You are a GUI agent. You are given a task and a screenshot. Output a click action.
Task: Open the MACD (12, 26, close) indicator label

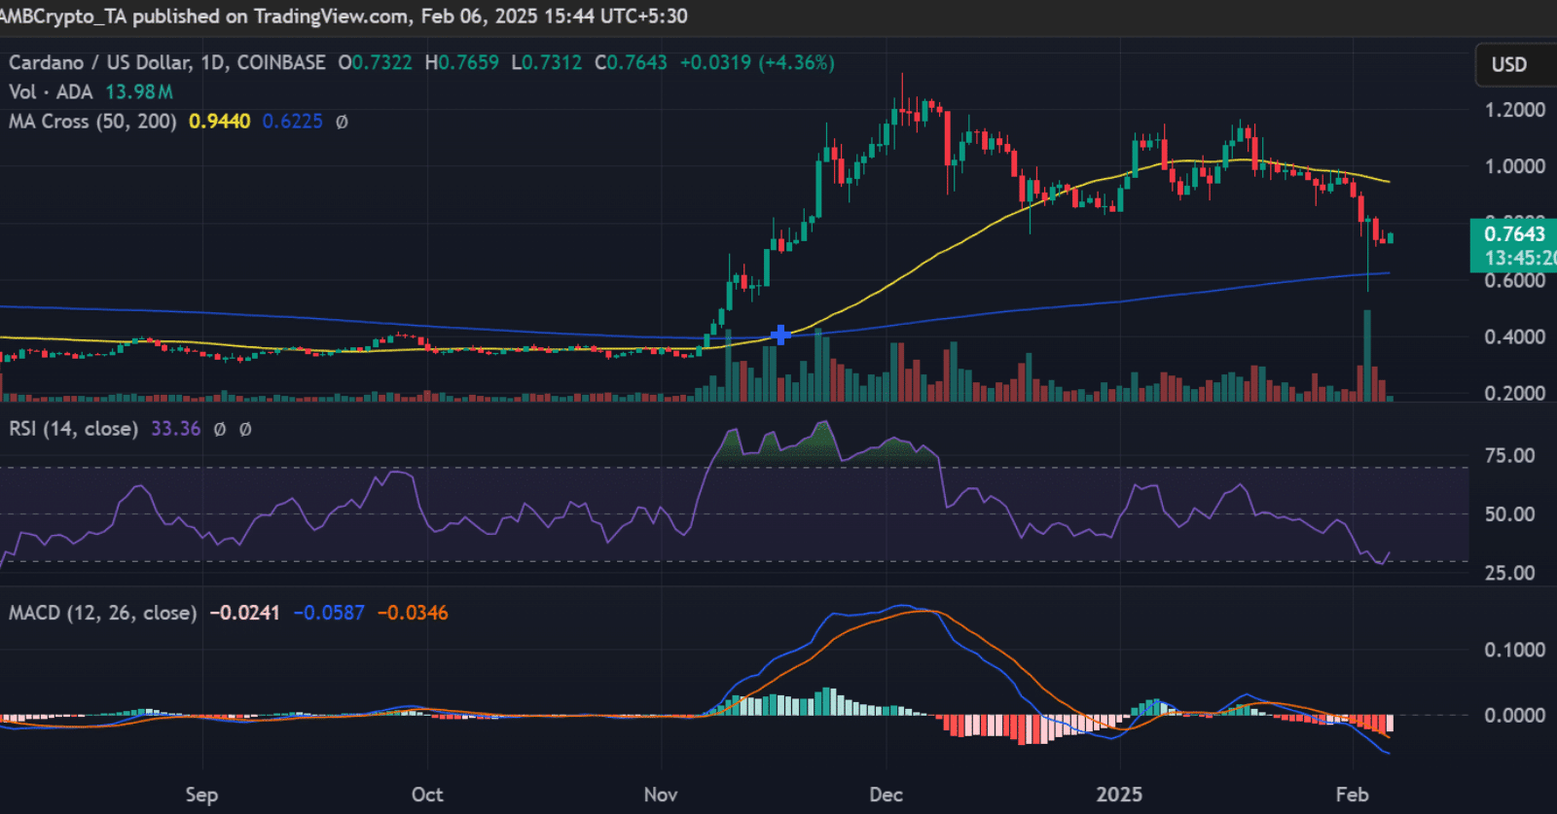click(x=102, y=613)
